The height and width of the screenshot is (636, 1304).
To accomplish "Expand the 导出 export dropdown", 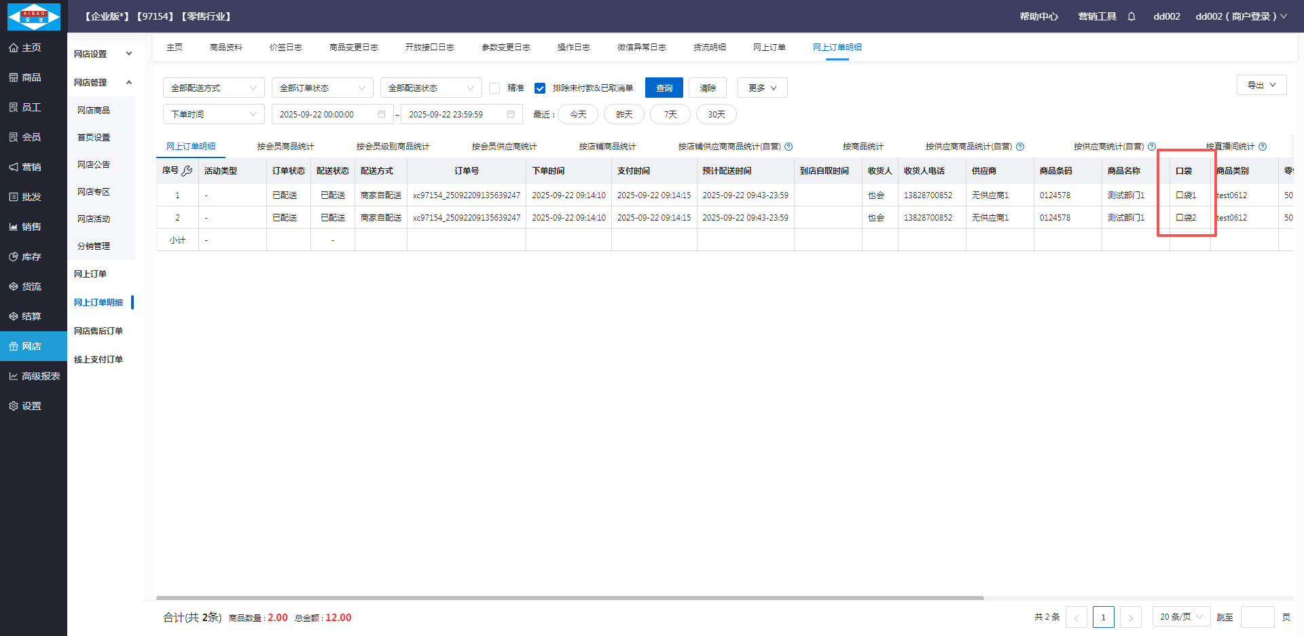I will pos(1261,86).
